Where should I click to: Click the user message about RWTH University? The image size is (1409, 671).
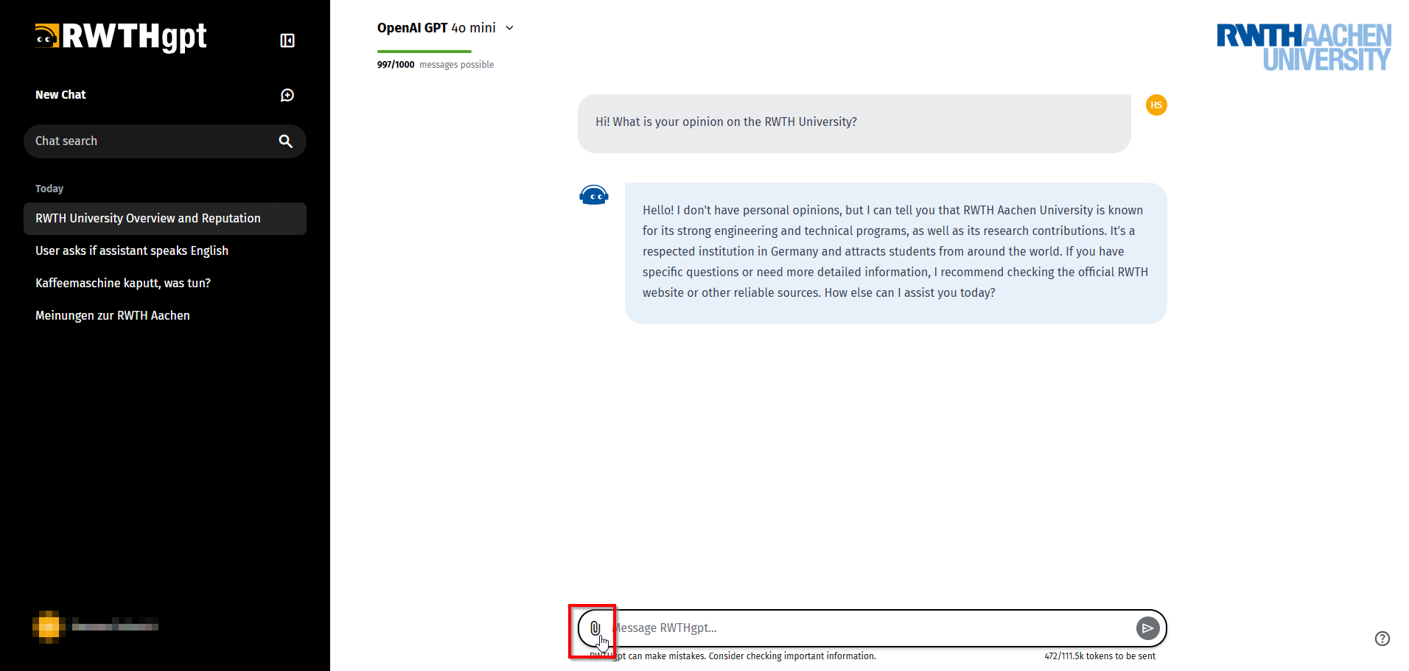[x=854, y=124]
